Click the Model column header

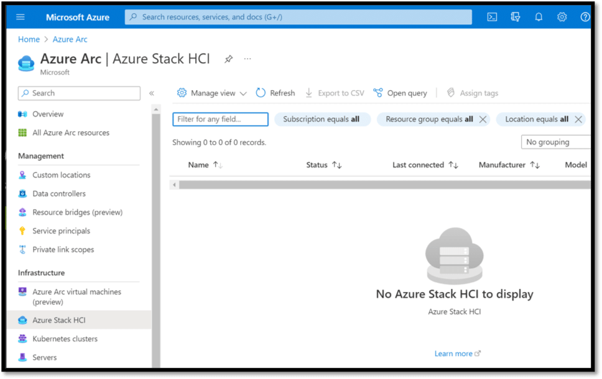(575, 165)
